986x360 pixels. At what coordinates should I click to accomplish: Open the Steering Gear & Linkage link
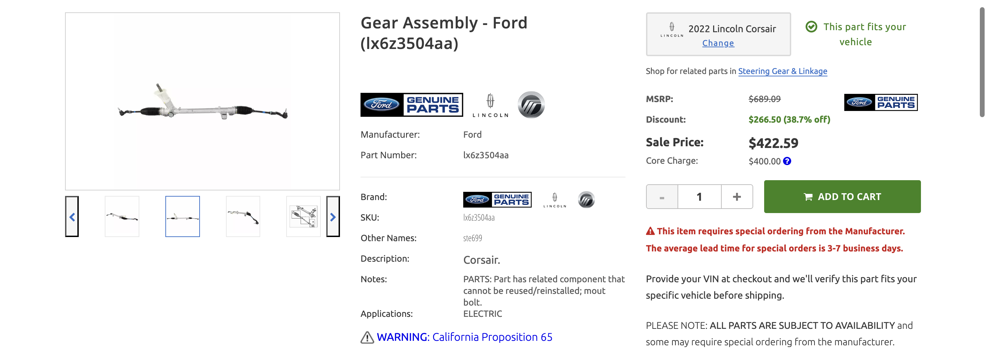click(x=782, y=71)
